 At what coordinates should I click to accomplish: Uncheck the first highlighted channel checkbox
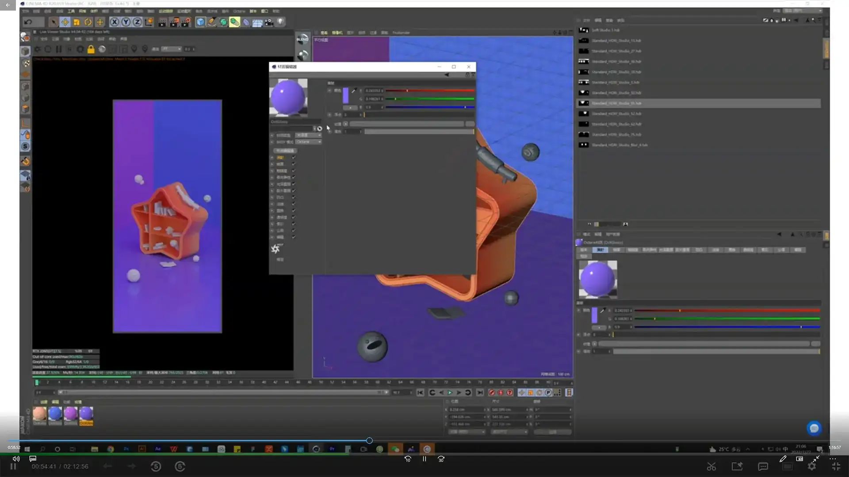[x=294, y=158]
